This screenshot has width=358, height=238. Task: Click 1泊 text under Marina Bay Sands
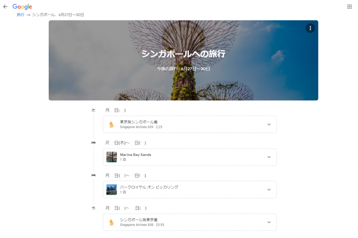(x=123, y=159)
